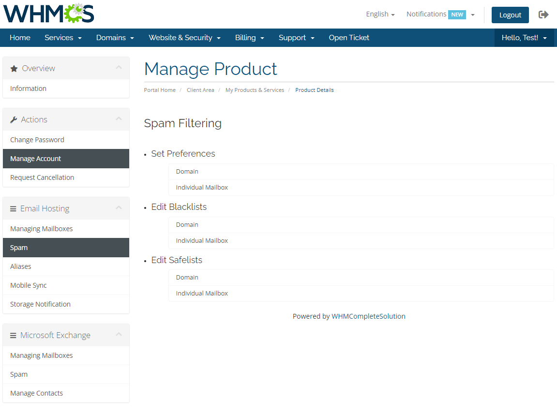Open the Hello, Test! user menu
Viewport: 557px width, 413px height.
pyautogui.click(x=524, y=38)
